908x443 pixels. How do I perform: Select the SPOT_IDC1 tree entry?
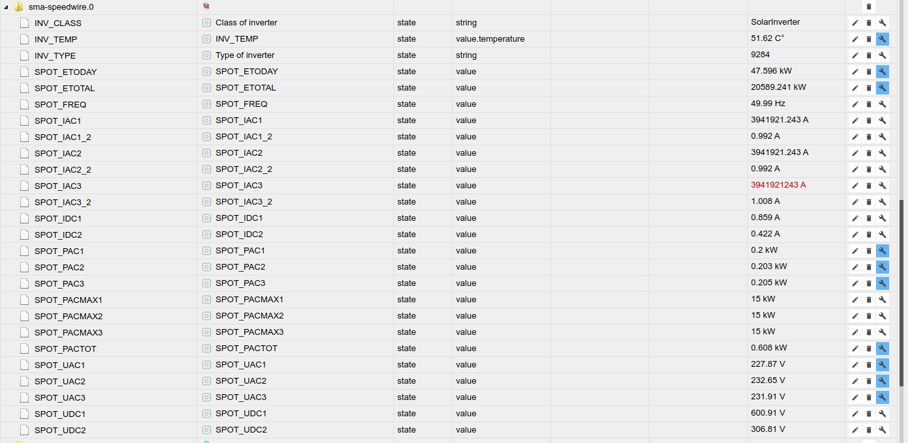coord(58,218)
